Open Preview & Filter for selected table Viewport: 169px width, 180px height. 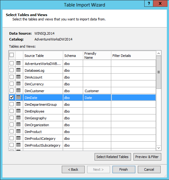click(x=147, y=157)
